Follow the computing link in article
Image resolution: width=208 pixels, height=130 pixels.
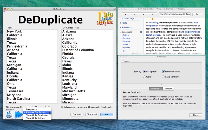point(153,23)
